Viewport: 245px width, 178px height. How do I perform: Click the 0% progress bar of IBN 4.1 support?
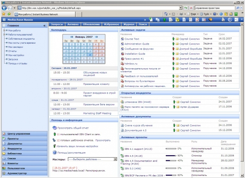coord(171,149)
